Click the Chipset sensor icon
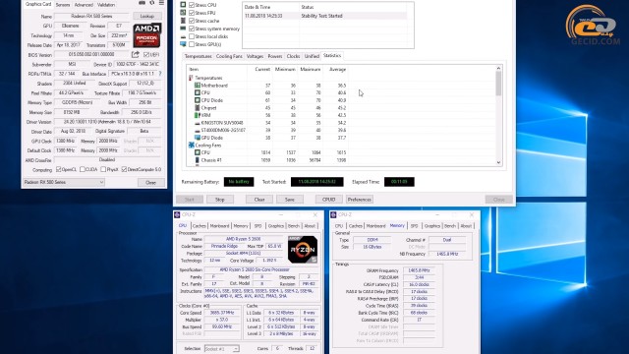Viewport: 629px width, 354px height. click(198, 107)
